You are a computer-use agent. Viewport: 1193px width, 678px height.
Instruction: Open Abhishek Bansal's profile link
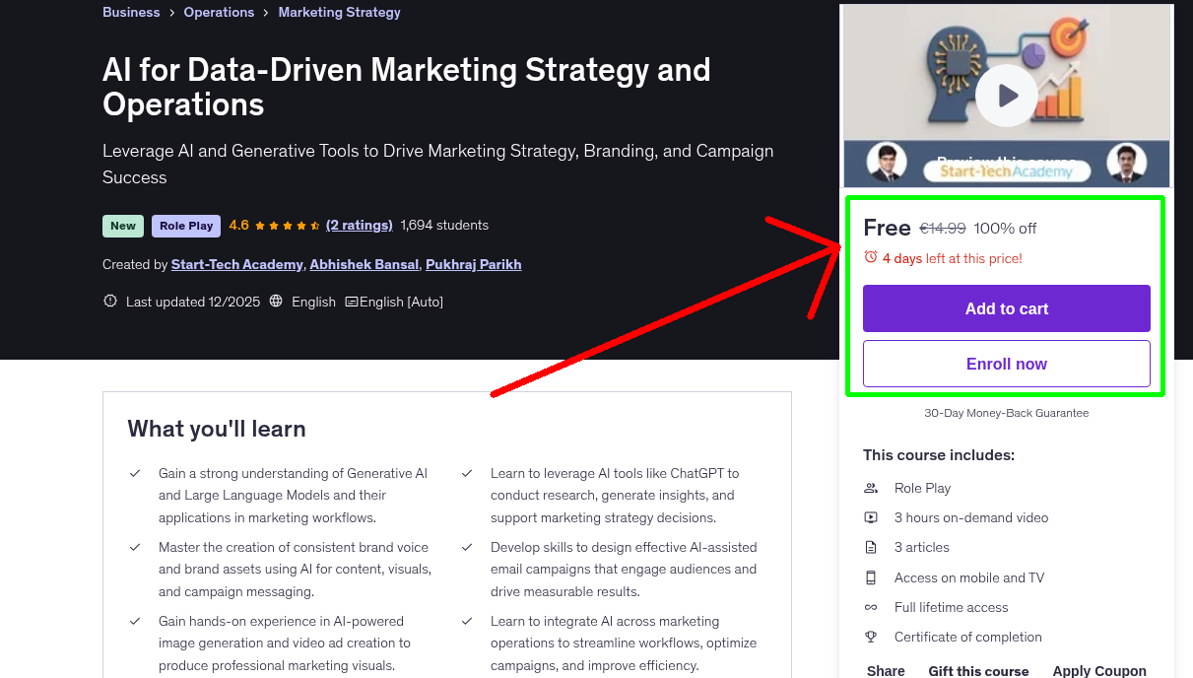(x=364, y=264)
